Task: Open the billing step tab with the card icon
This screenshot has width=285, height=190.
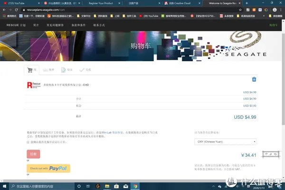Action: 48,70
